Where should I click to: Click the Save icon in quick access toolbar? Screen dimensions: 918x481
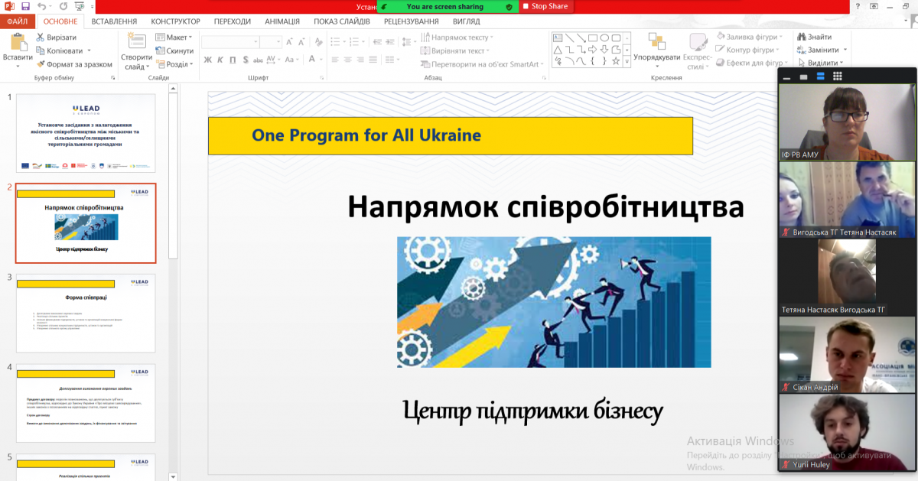(x=25, y=6)
